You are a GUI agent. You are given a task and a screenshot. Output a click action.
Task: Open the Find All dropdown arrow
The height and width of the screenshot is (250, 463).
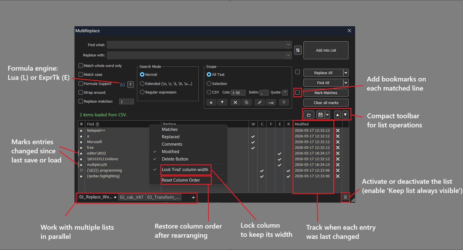coord(346,83)
